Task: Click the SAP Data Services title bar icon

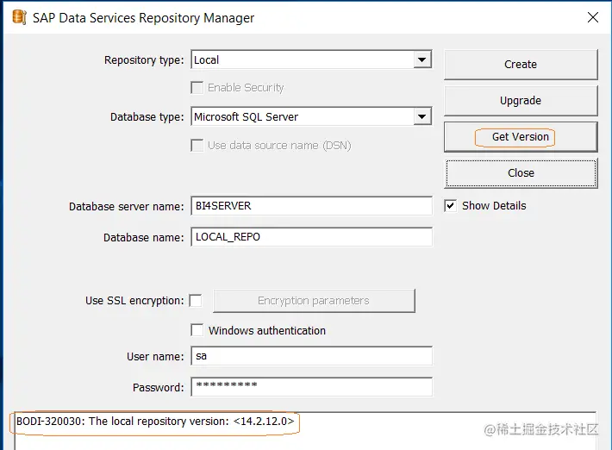Action: [19, 17]
